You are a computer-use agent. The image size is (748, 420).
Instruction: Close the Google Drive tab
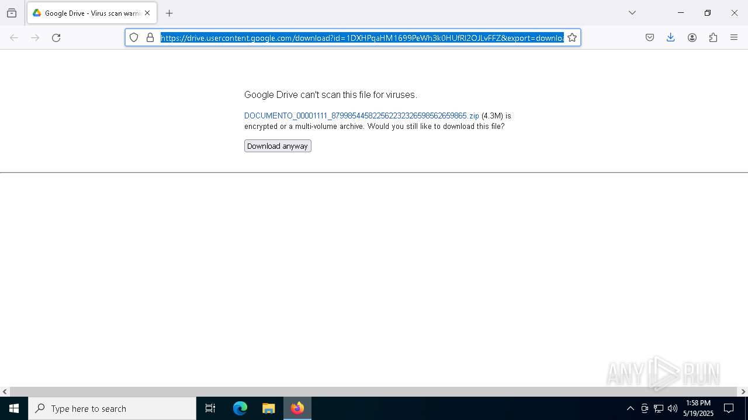coord(147,13)
